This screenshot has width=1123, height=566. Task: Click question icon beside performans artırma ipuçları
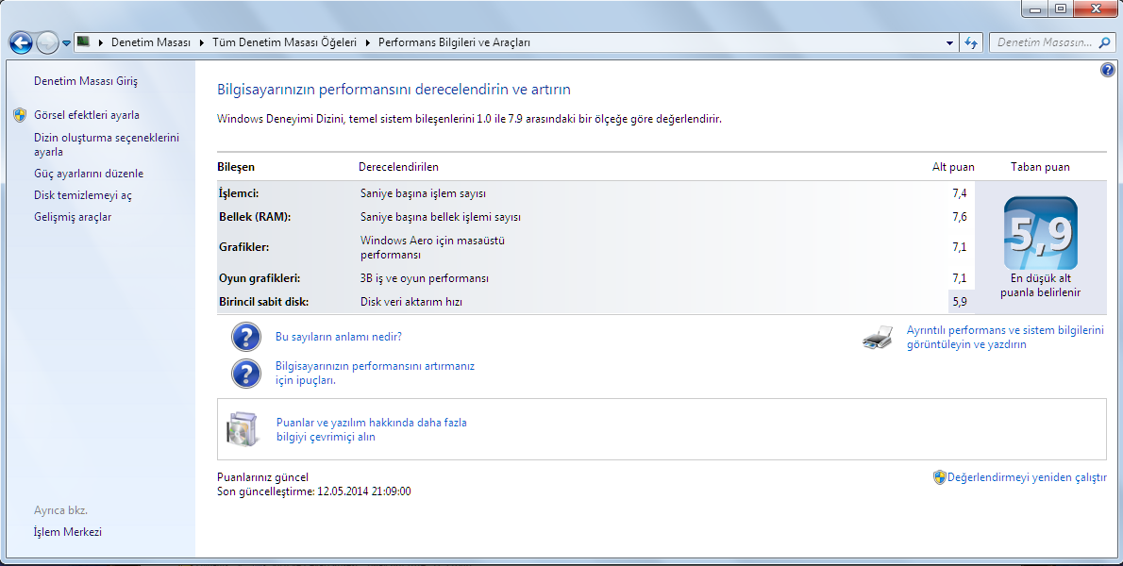[x=246, y=373]
